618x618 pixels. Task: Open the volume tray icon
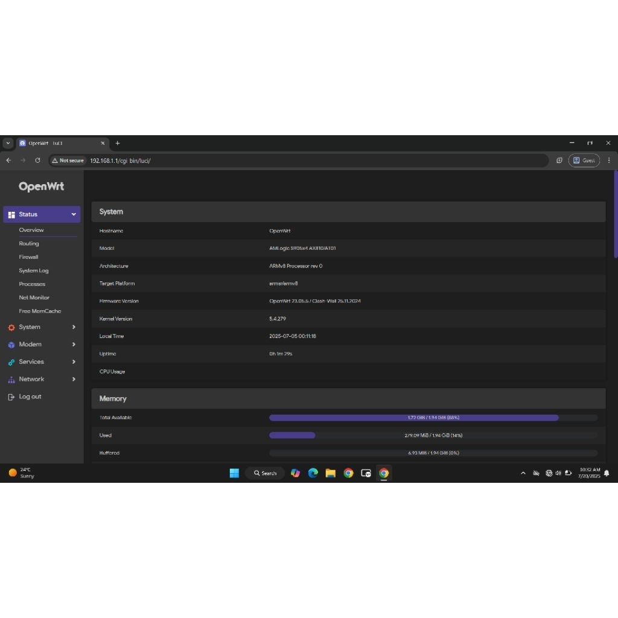558,473
